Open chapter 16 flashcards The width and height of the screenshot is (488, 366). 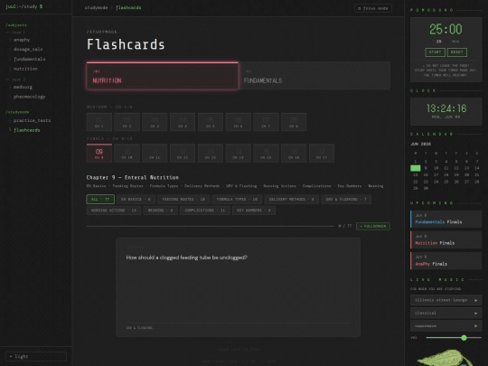pos(294,153)
